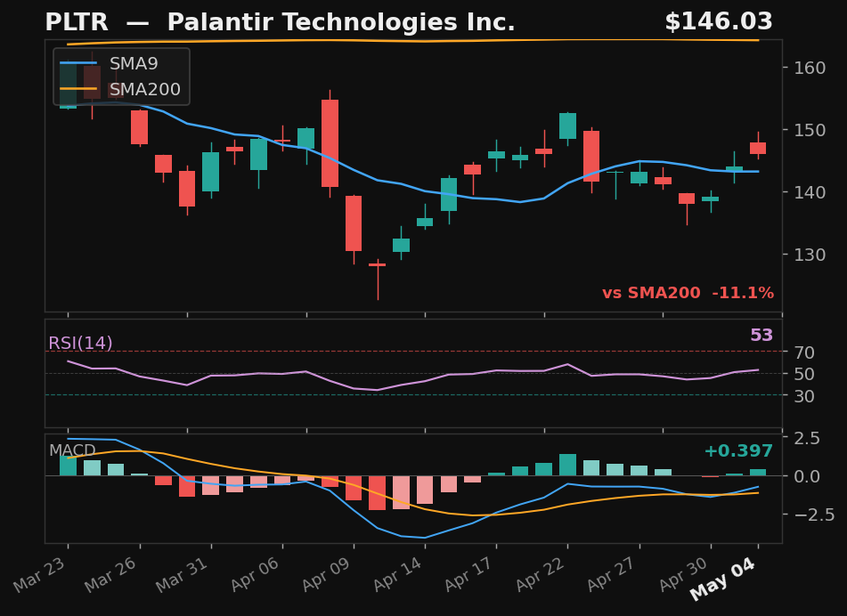847x616 pixels.
Task: Click the Apr 17 date label
Action: point(468,574)
